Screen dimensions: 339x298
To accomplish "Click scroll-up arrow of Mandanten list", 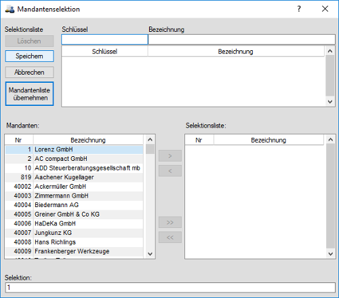I will click(x=150, y=140).
